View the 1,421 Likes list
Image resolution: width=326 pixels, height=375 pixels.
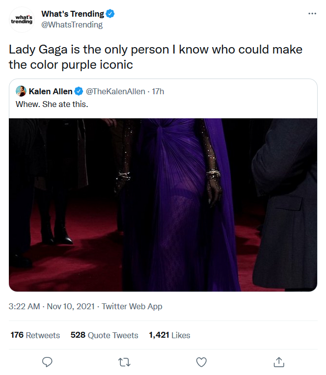coord(169,335)
